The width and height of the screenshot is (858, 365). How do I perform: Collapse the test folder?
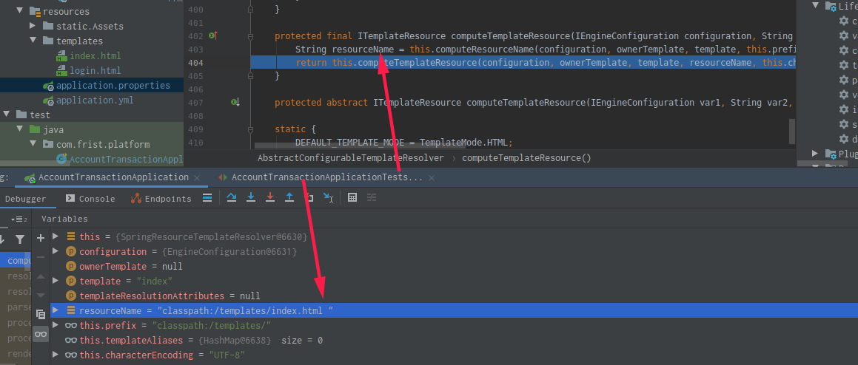[7, 115]
